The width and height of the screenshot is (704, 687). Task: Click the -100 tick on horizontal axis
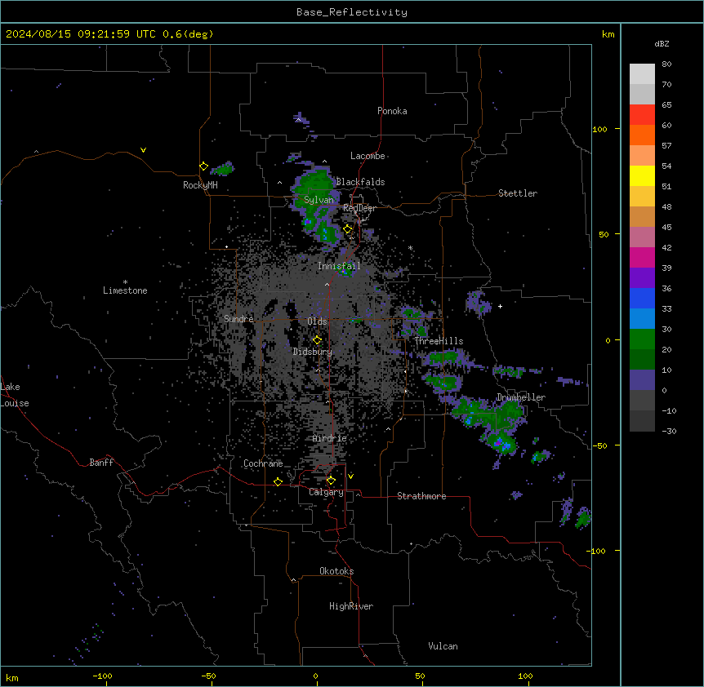coord(103,676)
